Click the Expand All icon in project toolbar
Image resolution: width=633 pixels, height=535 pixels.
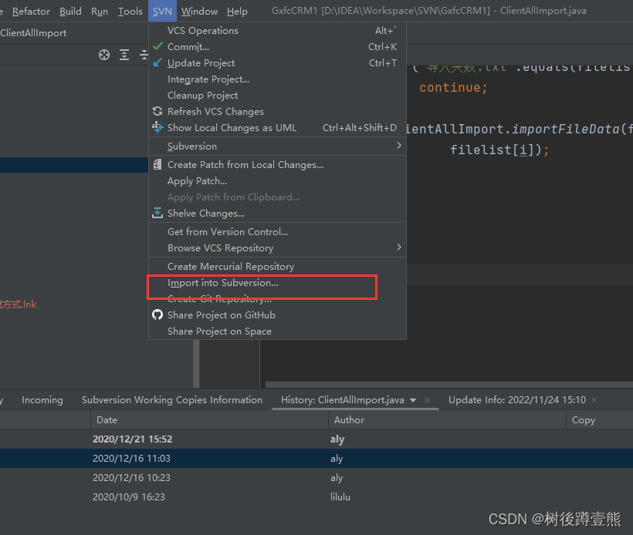click(124, 55)
